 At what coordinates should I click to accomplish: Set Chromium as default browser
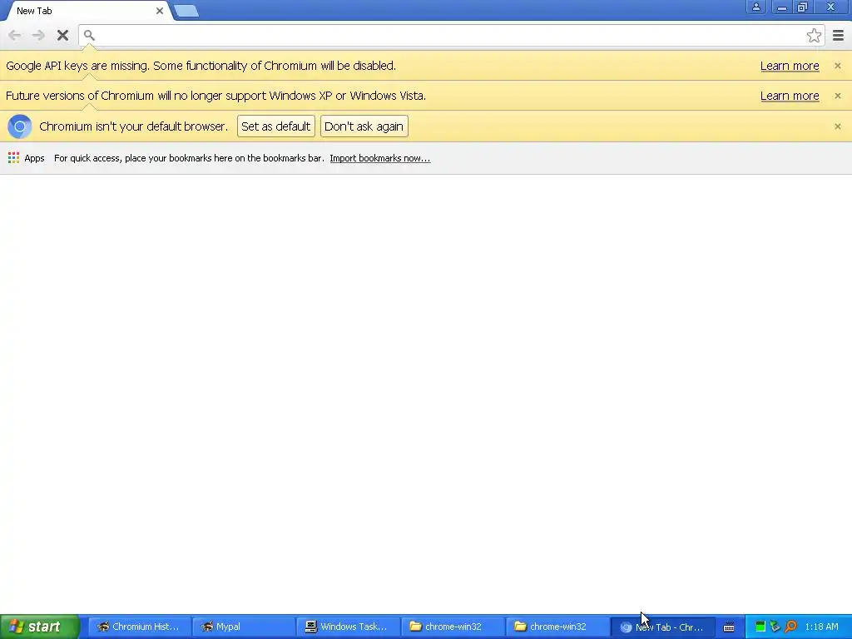[276, 126]
